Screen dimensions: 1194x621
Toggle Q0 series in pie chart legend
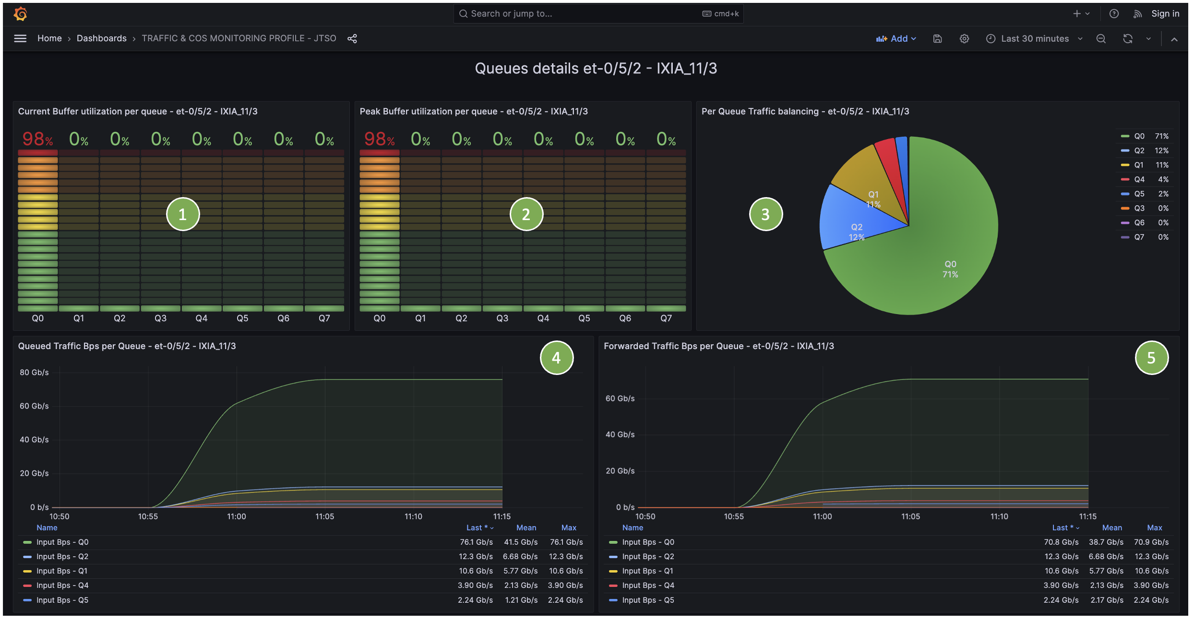click(1139, 136)
